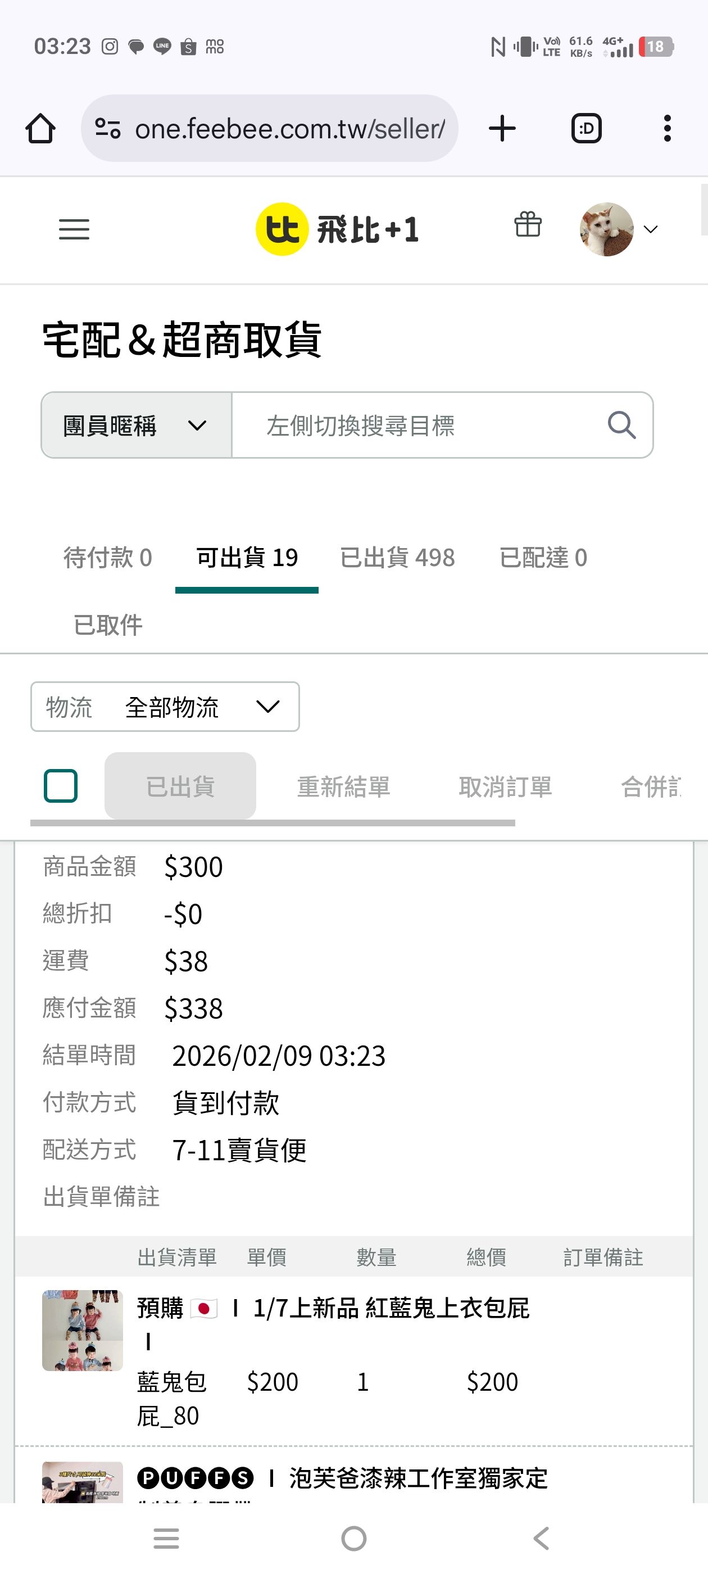708x1574 pixels.
Task: Open the 物流 全部物流 filter dropdown
Action: (165, 707)
